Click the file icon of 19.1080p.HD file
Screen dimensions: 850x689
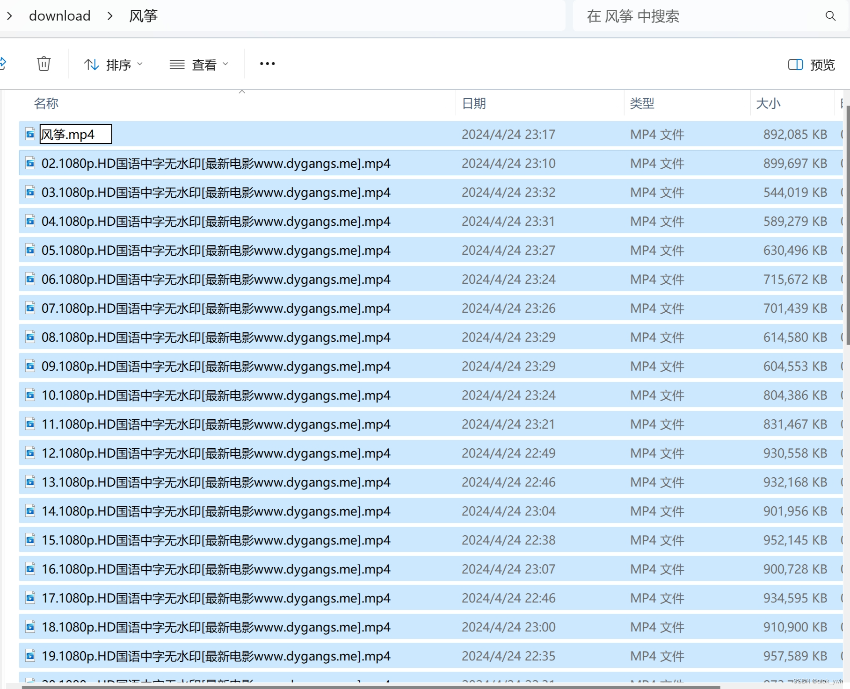click(30, 656)
